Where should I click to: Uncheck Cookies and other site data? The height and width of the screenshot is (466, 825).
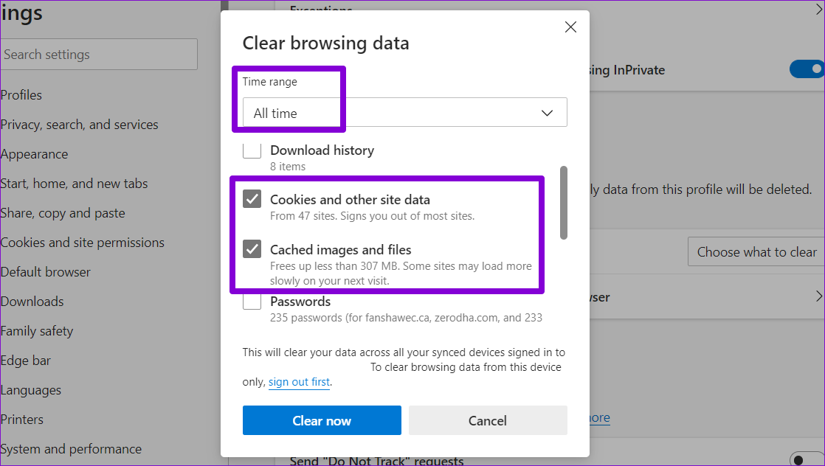click(252, 199)
